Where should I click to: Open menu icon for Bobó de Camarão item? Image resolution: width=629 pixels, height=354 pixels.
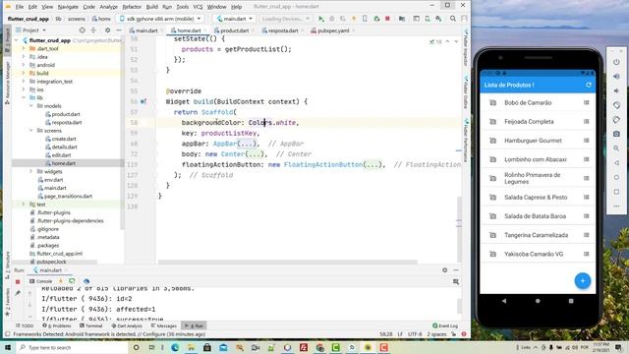click(586, 102)
